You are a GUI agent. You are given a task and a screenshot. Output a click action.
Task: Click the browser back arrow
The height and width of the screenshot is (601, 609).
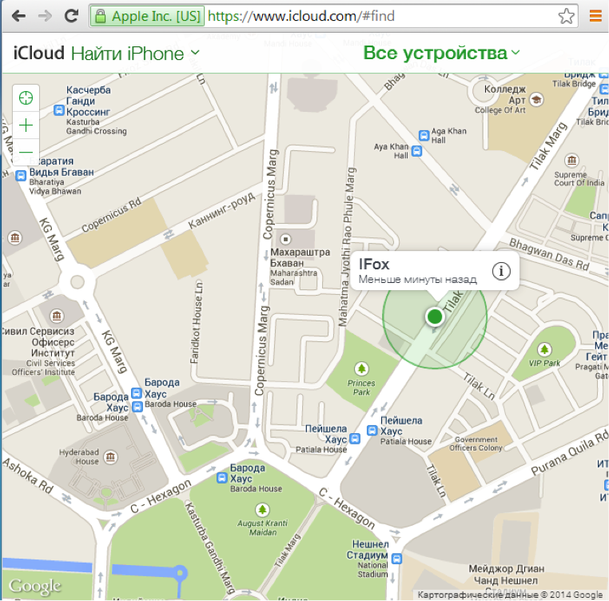(18, 16)
